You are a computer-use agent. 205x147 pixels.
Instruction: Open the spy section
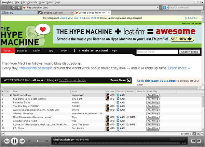[x=51, y=50]
